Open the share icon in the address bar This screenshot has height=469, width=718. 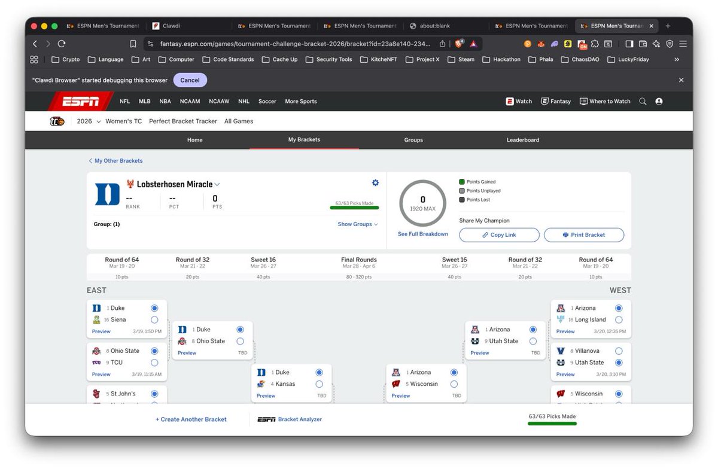click(x=442, y=44)
